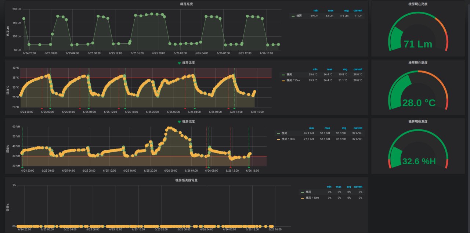Open the 機房現在亮度 gauge panel title menu
The image size is (470, 233).
418,4
